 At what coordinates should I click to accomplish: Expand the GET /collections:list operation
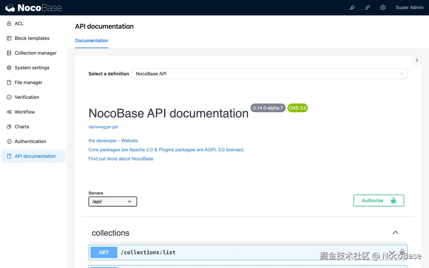(392, 252)
